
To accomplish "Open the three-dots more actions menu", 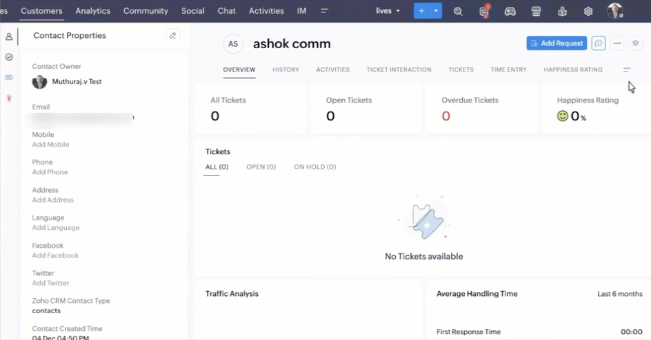I will tap(617, 43).
